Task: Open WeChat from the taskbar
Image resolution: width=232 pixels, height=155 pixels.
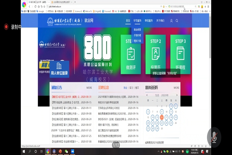Action: click(67, 152)
